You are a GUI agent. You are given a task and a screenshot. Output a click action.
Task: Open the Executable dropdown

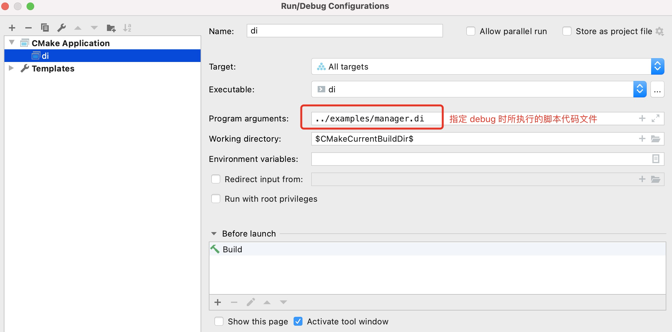pos(640,89)
